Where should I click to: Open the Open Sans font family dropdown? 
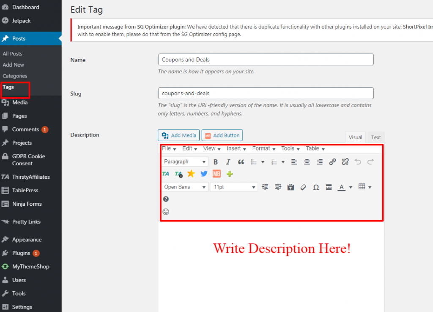184,187
